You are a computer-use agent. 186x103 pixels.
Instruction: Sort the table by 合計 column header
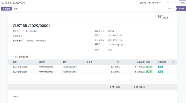118,62
